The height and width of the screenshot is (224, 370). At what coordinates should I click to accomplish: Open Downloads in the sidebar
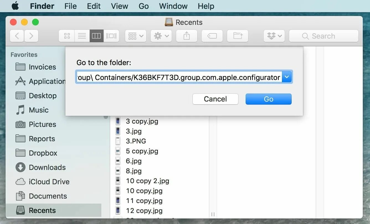(40, 167)
